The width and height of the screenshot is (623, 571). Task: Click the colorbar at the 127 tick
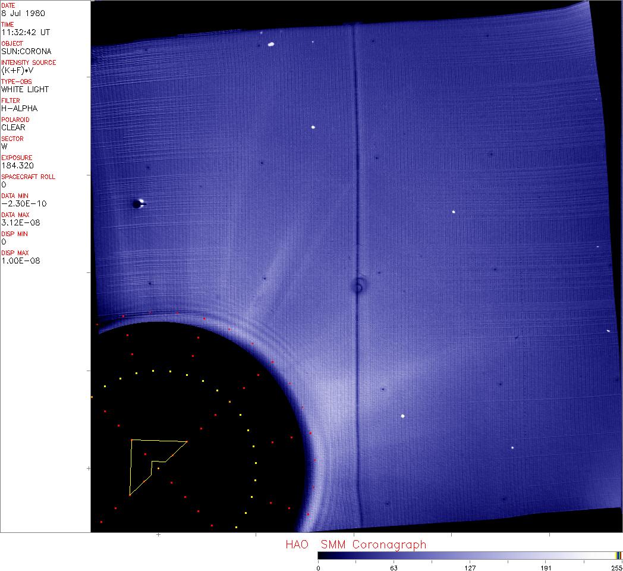point(470,556)
